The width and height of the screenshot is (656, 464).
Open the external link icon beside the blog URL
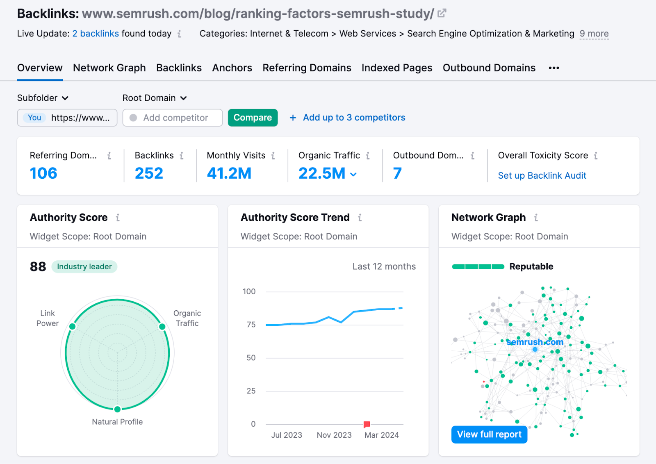pos(441,13)
